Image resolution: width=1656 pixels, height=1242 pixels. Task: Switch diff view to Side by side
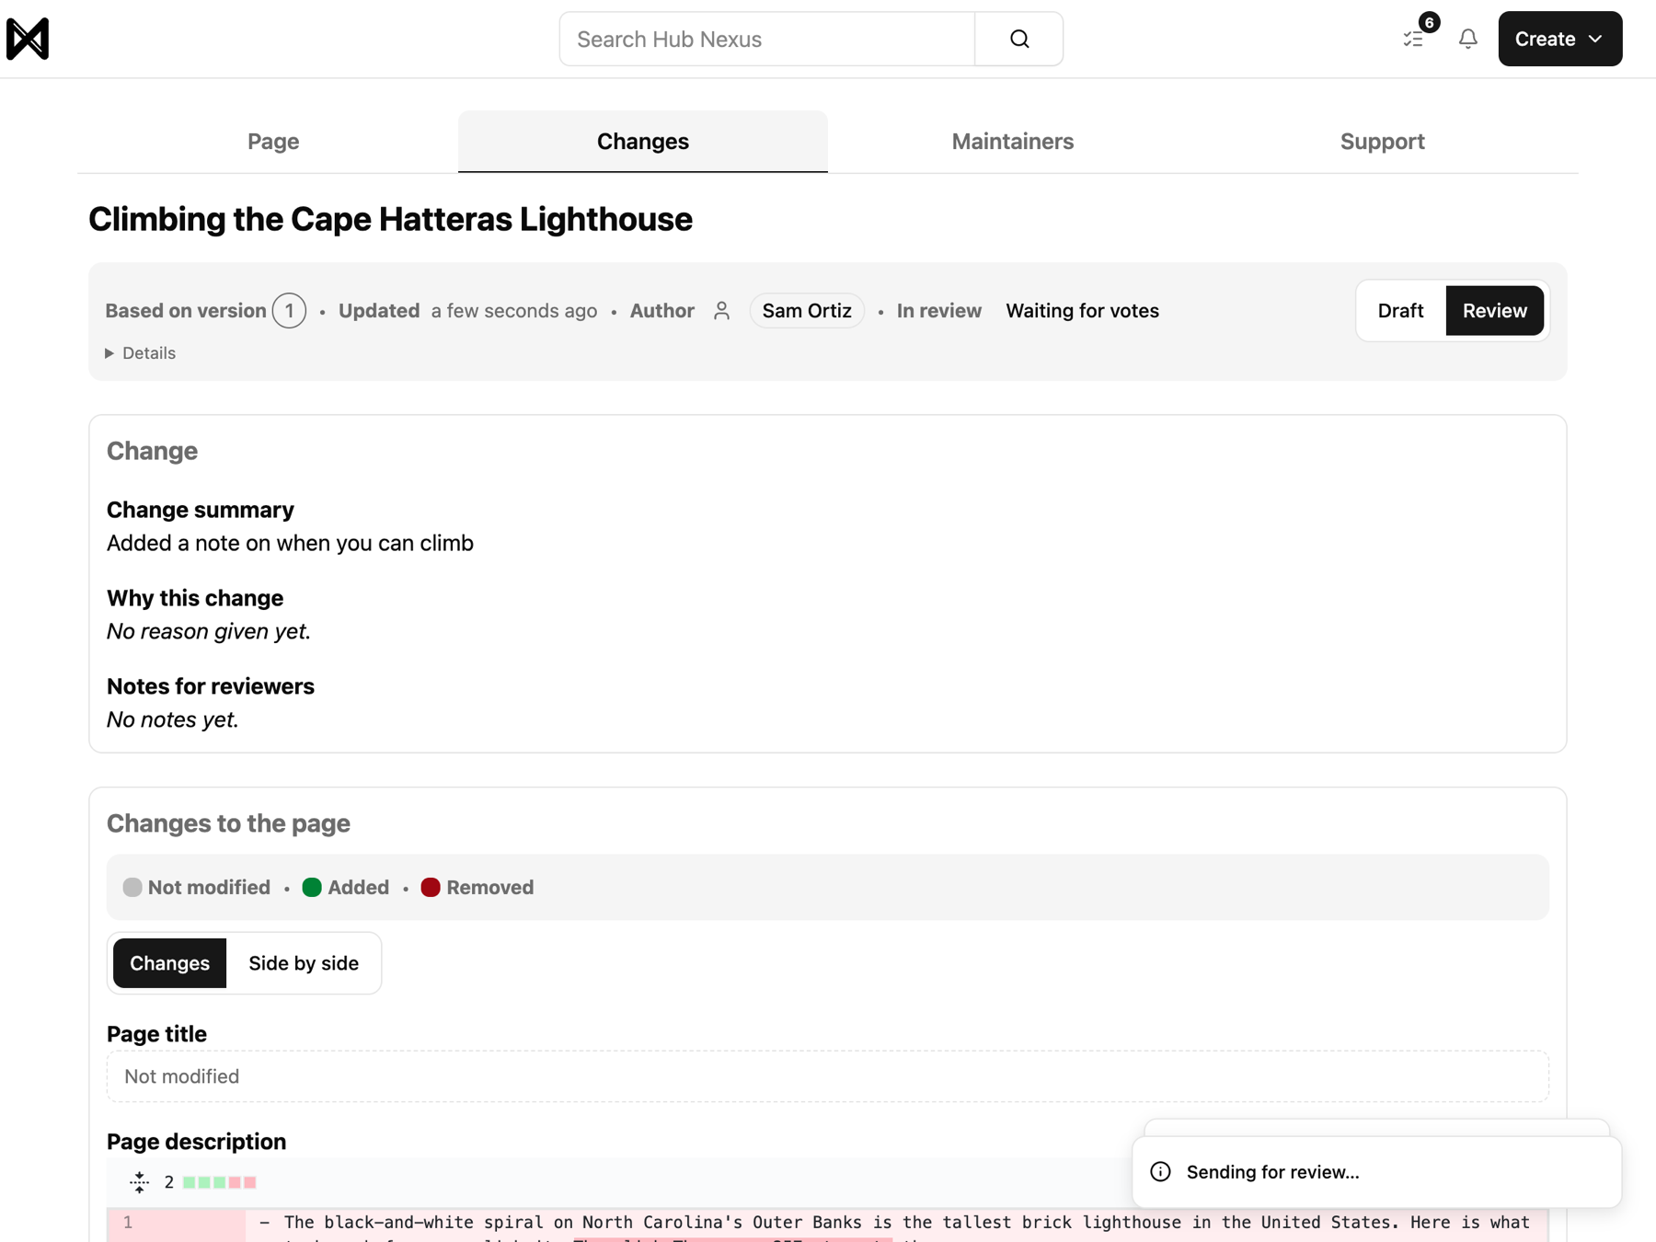[304, 963]
